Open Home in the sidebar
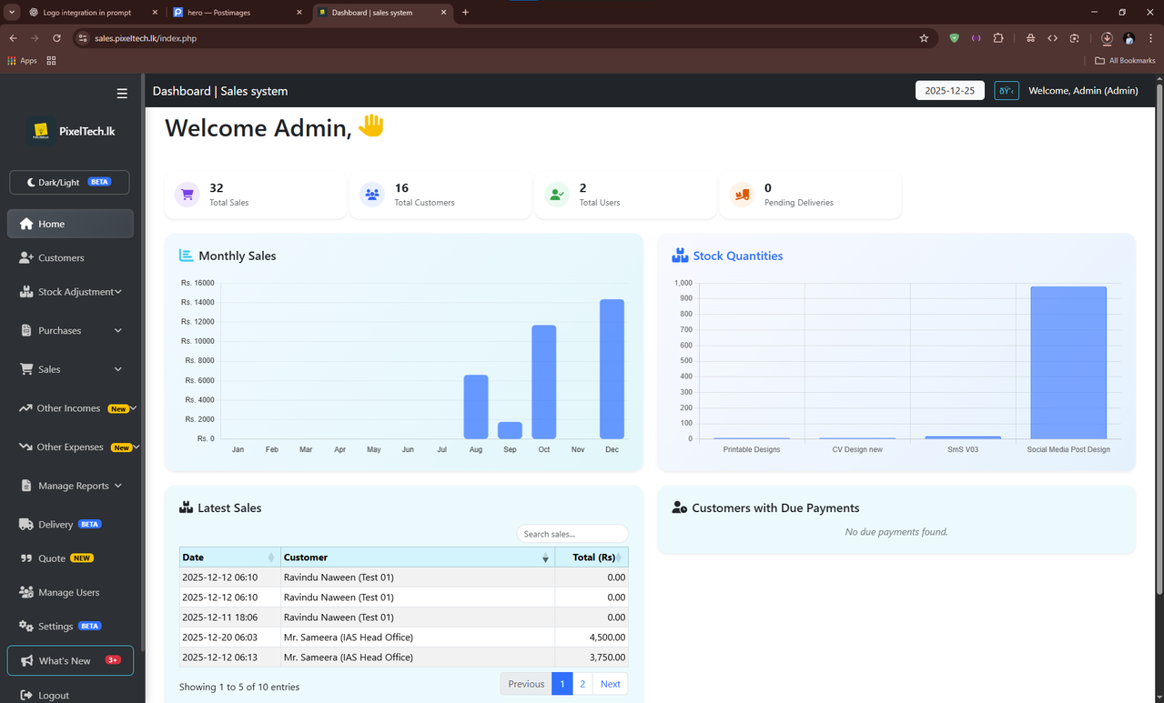Screen dimensions: 1164x703 pos(70,224)
